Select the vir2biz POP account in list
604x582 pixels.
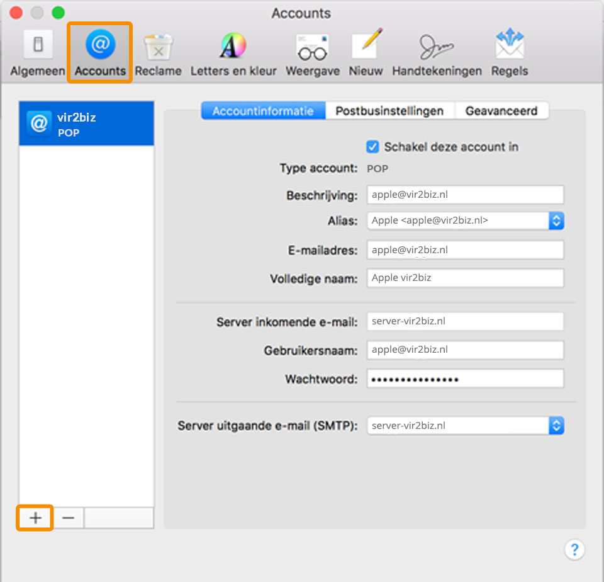point(86,124)
